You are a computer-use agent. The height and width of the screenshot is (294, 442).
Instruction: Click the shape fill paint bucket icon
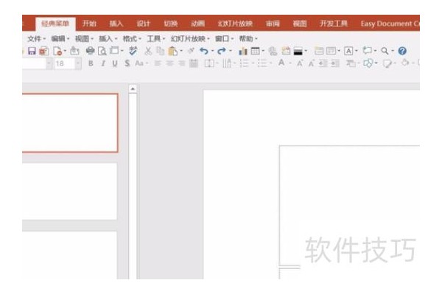[404, 63]
